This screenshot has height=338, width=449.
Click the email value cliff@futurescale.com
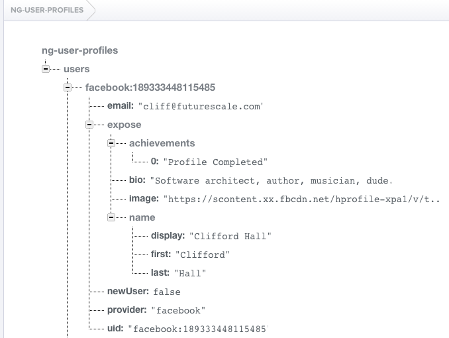tap(201, 106)
